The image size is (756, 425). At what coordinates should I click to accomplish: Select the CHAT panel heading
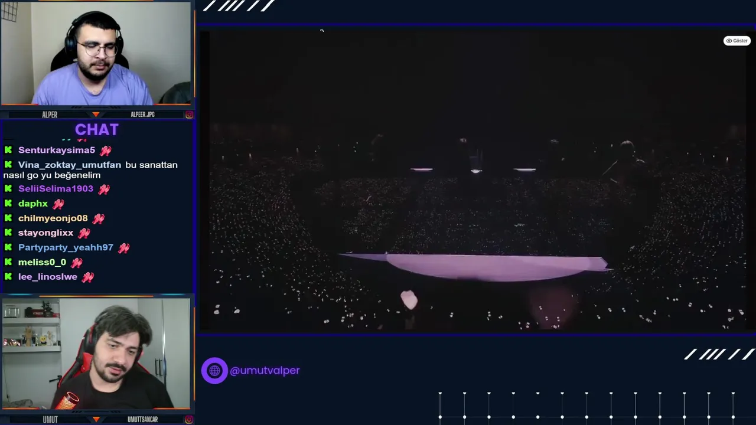(x=97, y=129)
